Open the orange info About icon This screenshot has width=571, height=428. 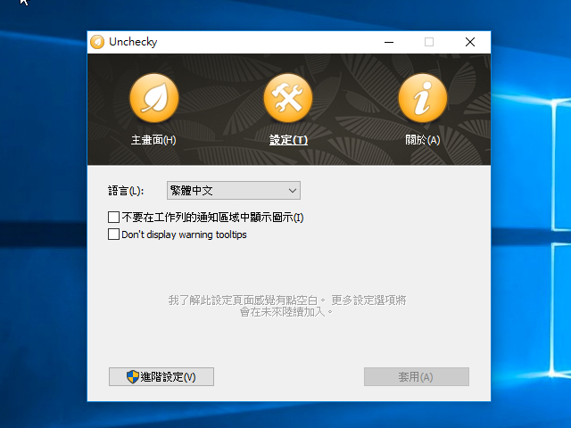tap(423, 98)
